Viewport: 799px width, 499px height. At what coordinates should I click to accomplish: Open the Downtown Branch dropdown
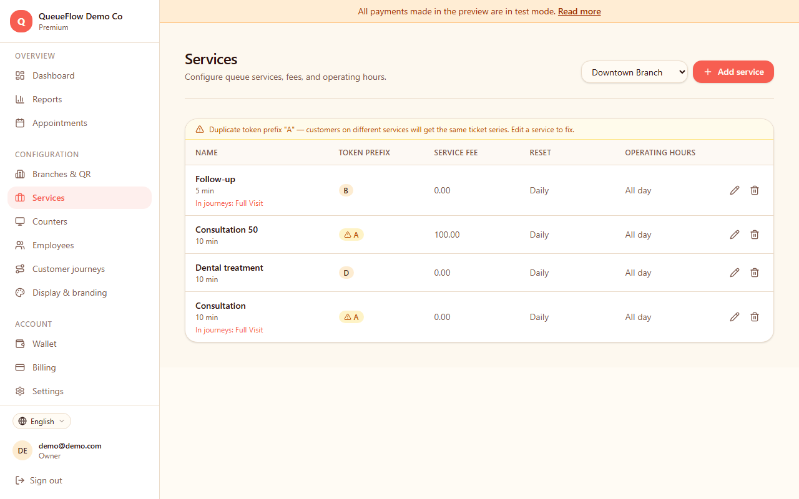click(634, 72)
